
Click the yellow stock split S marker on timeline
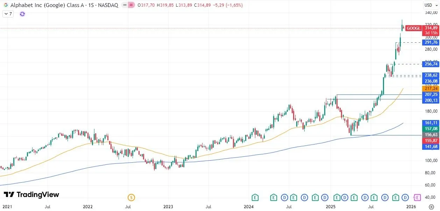(x=131, y=197)
